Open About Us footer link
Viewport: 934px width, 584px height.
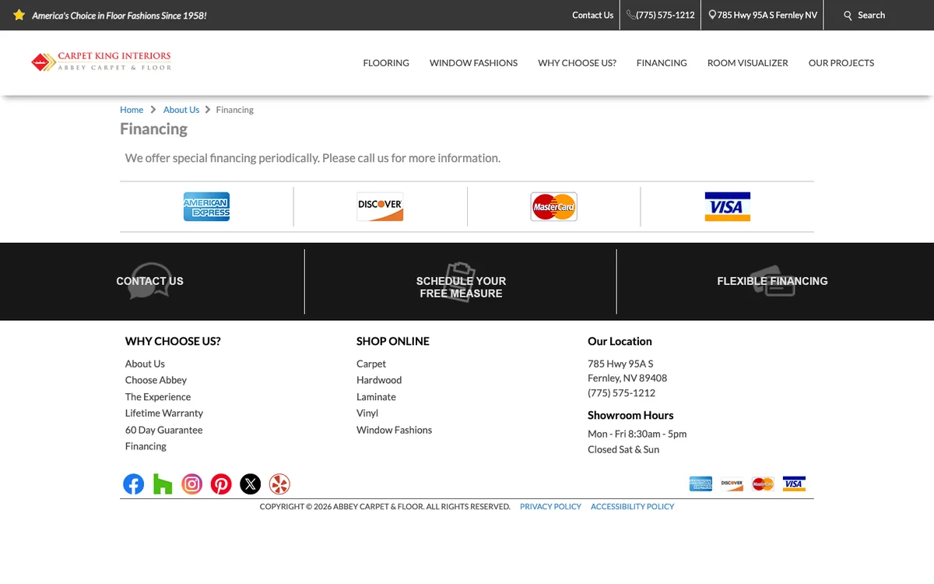pyautogui.click(x=145, y=364)
